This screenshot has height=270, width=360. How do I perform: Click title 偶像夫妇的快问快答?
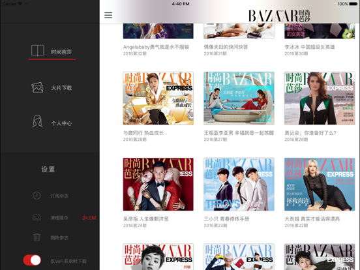click(x=226, y=47)
